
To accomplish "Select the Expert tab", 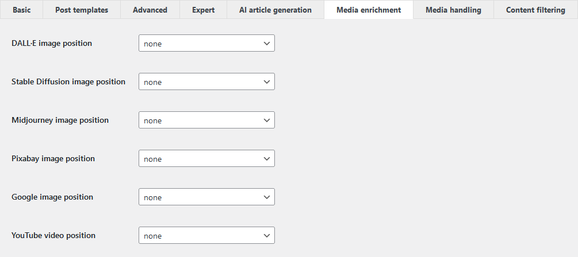I will (203, 10).
